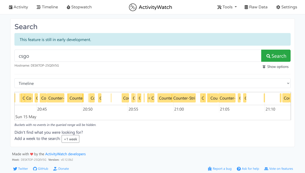Open the Settings page
Image resolution: width=305 pixels, height=173 pixels.
click(287, 7)
